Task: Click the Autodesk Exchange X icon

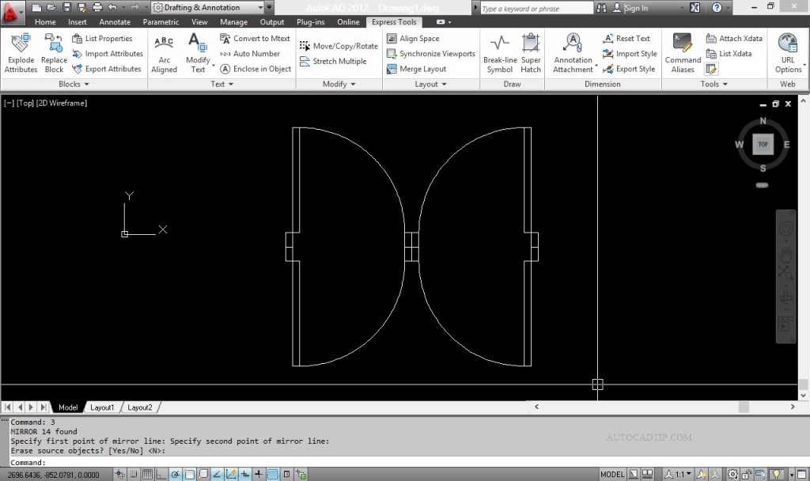Action: [695, 8]
